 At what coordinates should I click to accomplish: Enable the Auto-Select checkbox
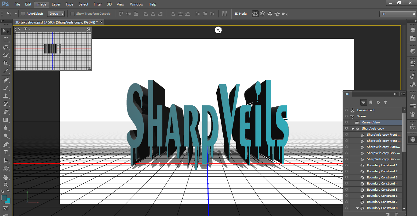23,14
